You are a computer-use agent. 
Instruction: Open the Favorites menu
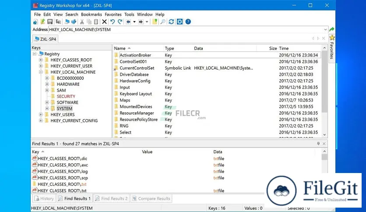coord(113,14)
